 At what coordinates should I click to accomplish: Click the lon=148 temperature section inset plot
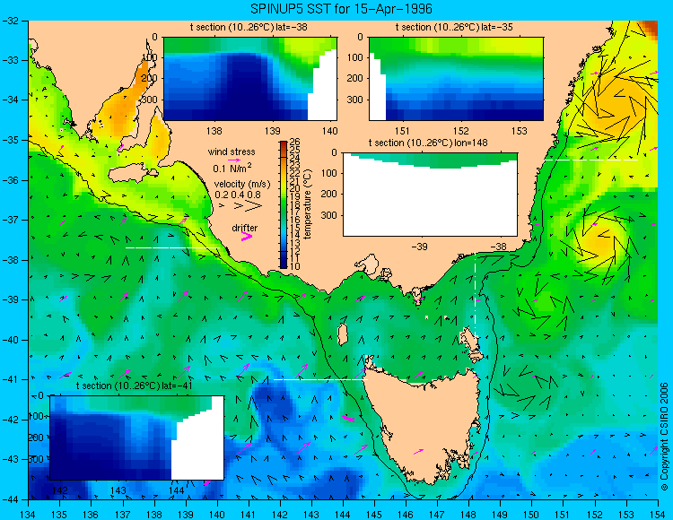[x=430, y=195]
